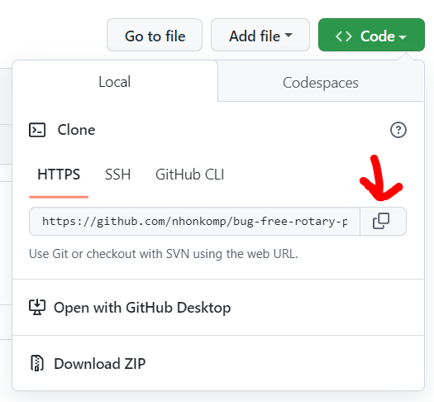Image resolution: width=434 pixels, height=402 pixels.
Task: Click inside the github.com clone URL field
Action: tap(194, 221)
